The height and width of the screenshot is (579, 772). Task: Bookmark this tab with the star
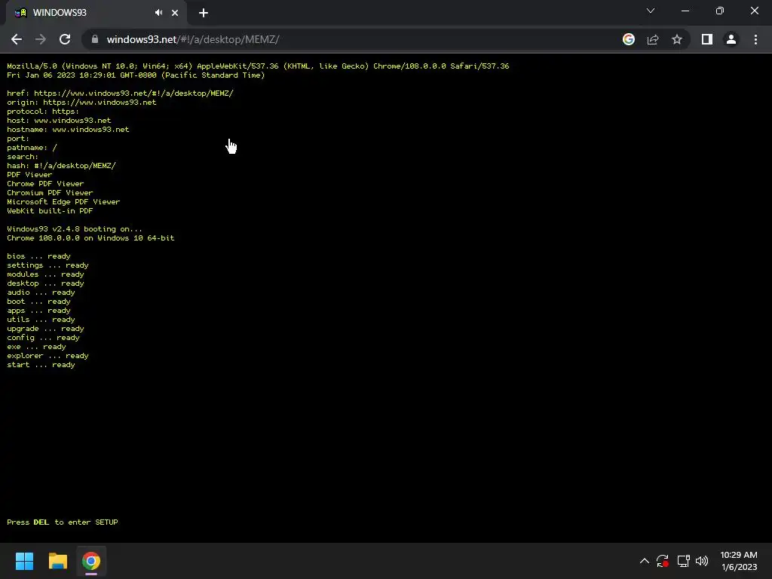677,39
